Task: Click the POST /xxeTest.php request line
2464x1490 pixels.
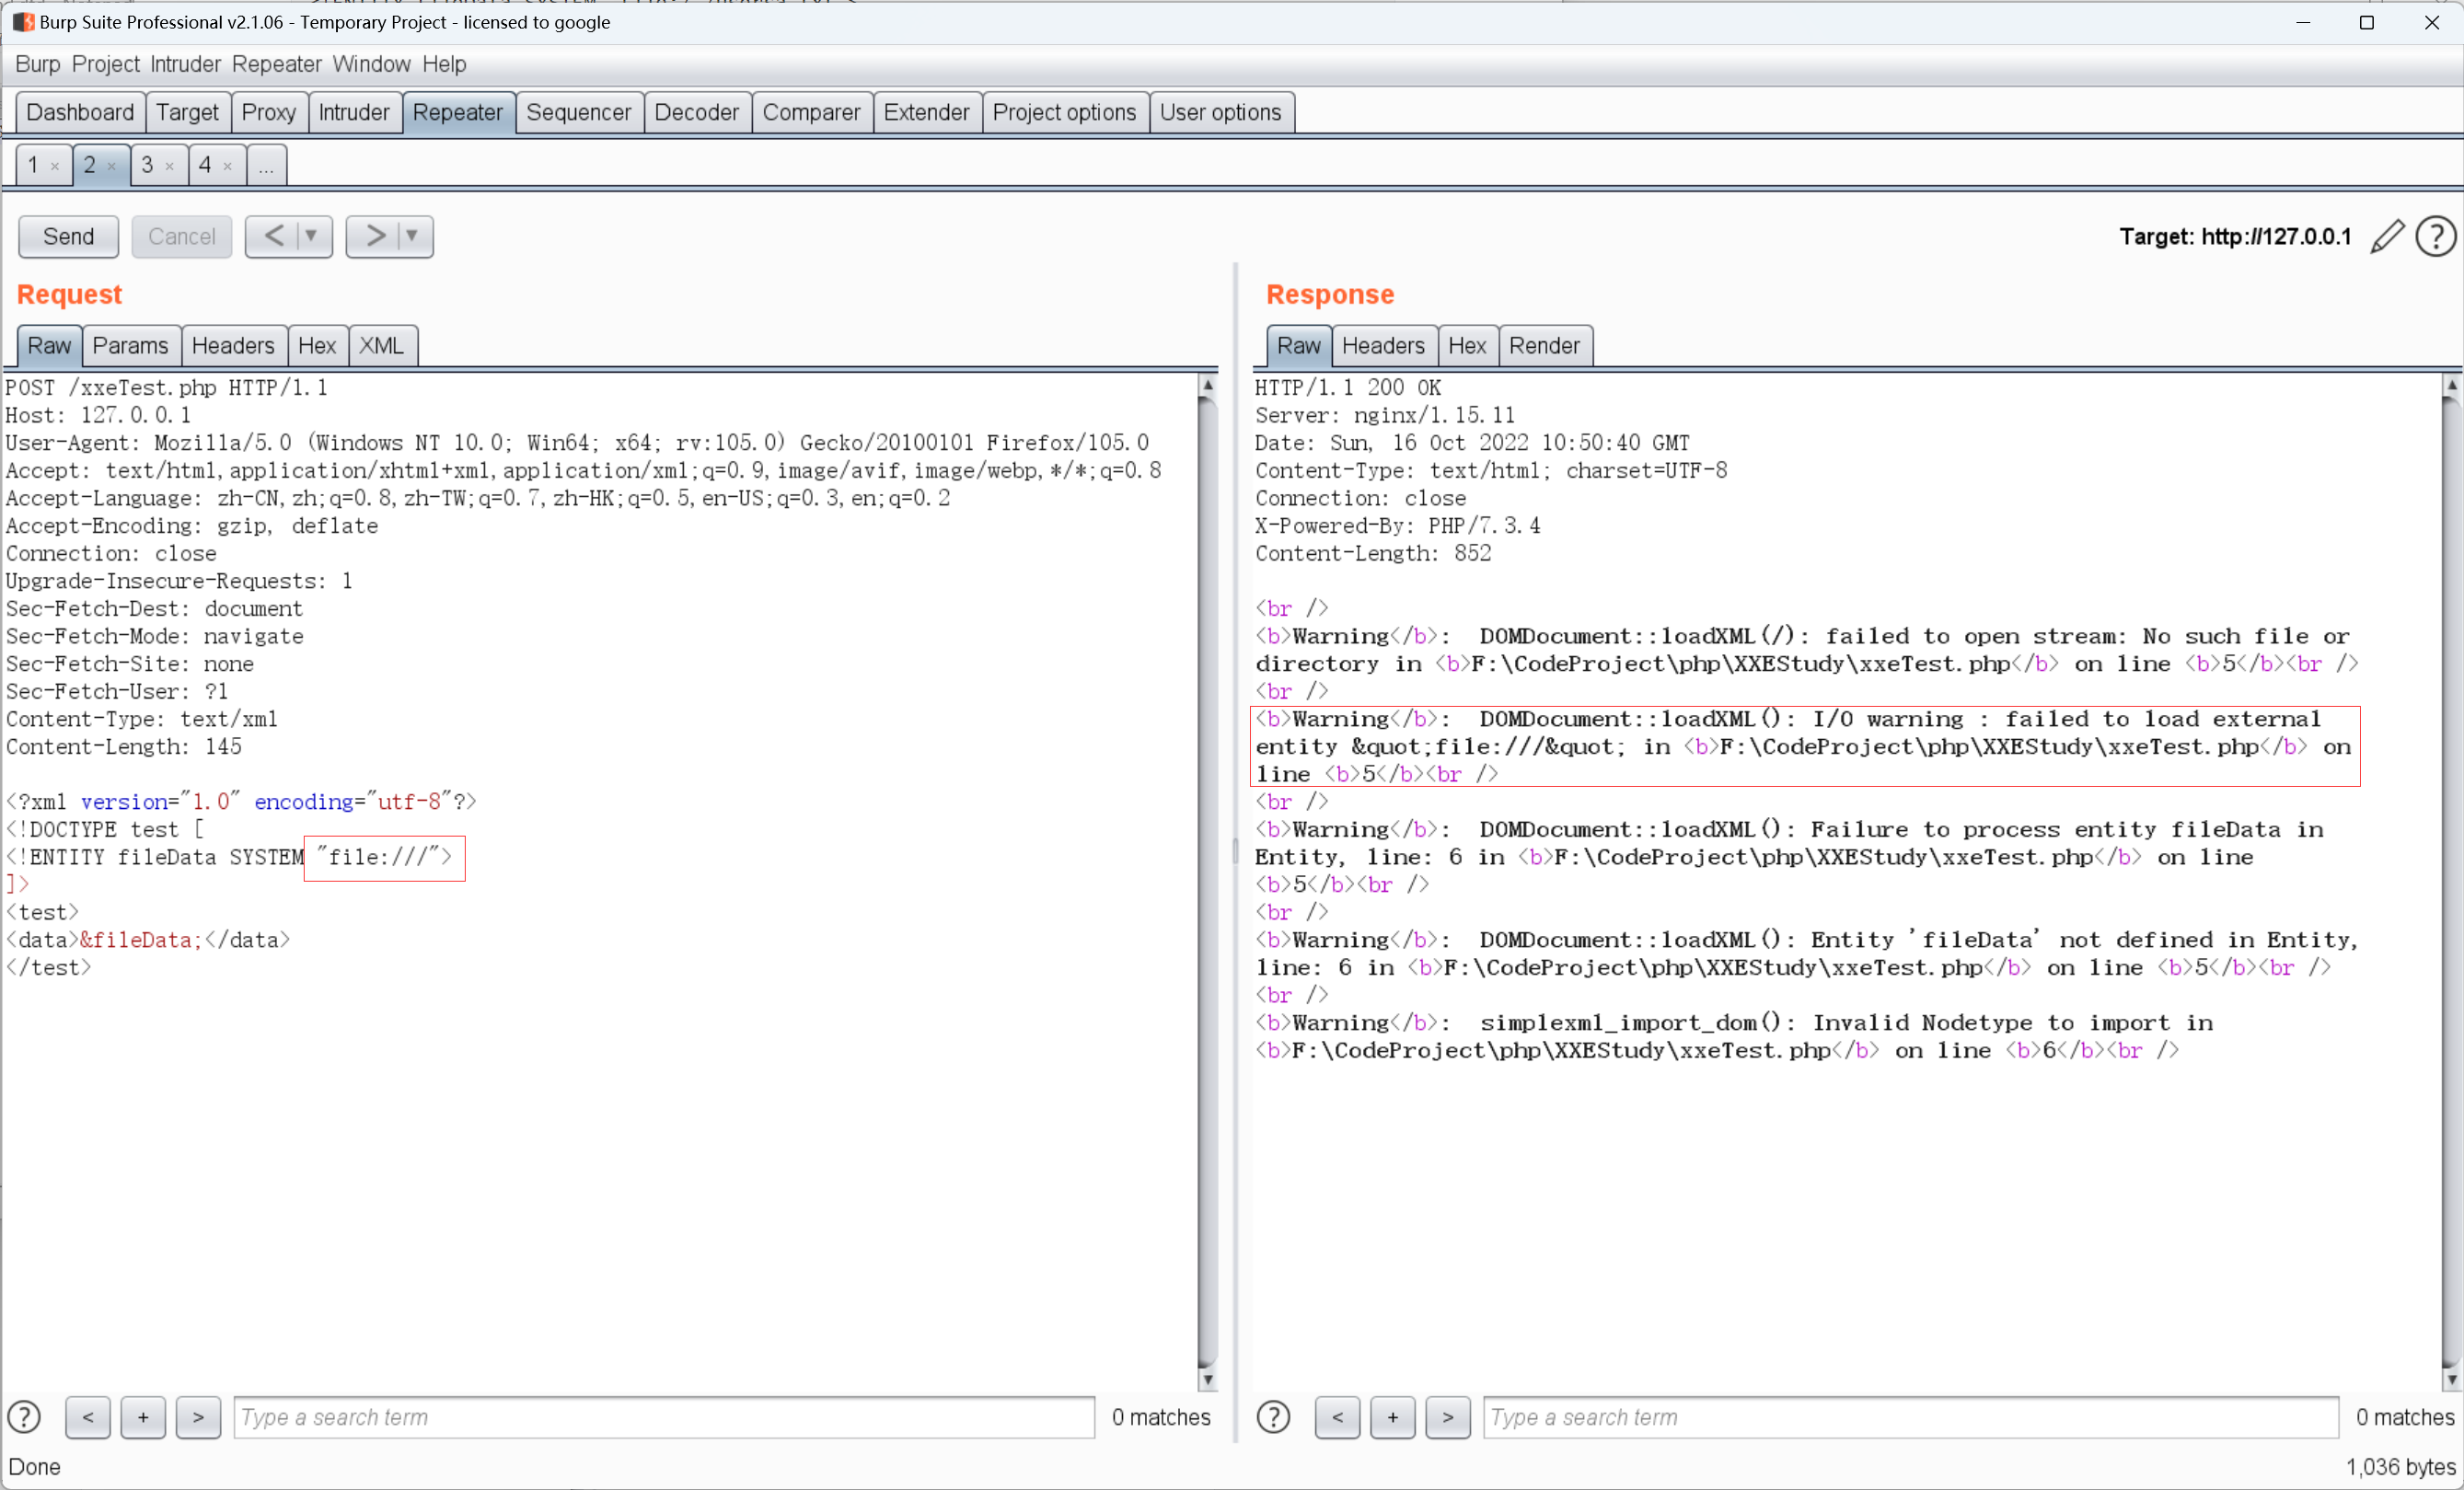Action: [x=166, y=387]
